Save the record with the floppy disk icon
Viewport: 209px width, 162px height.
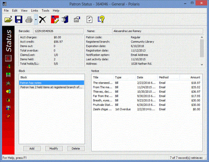(19, 20)
